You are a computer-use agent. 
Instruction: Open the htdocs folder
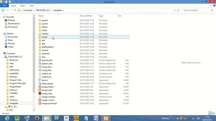[x=45, y=27]
